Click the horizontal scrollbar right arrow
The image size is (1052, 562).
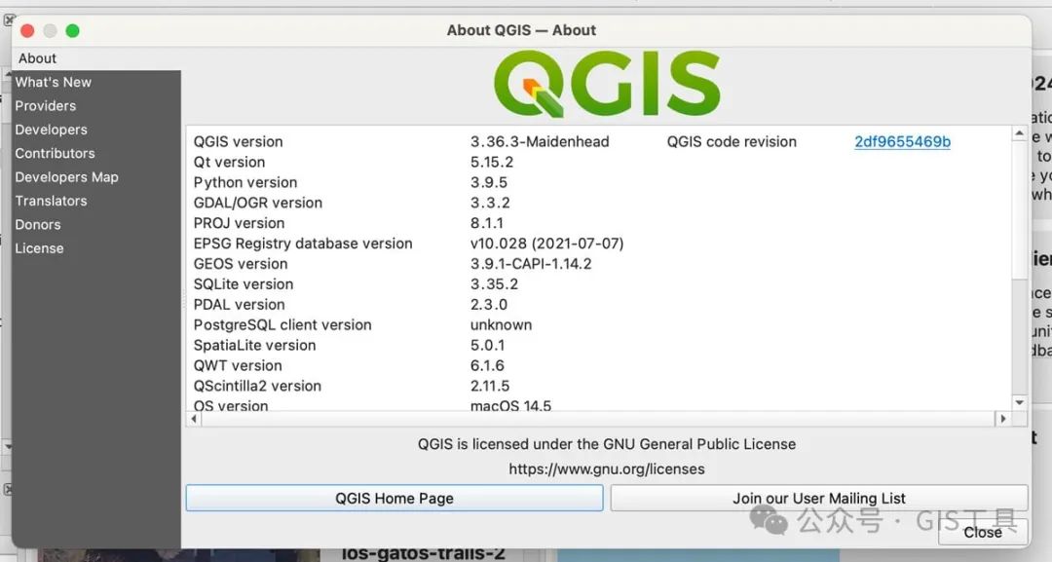(x=1003, y=419)
